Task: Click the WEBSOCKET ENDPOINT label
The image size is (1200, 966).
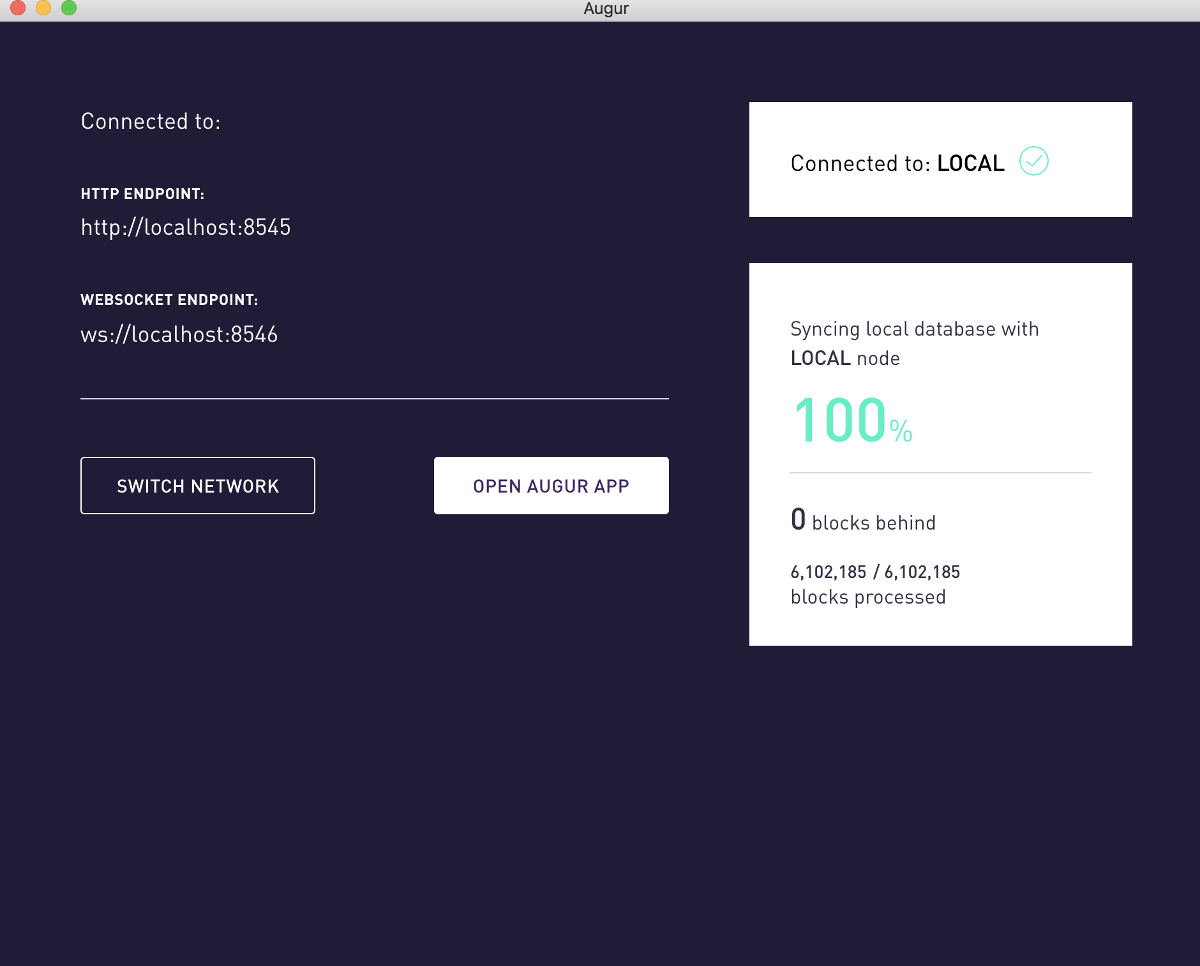Action: 169,300
